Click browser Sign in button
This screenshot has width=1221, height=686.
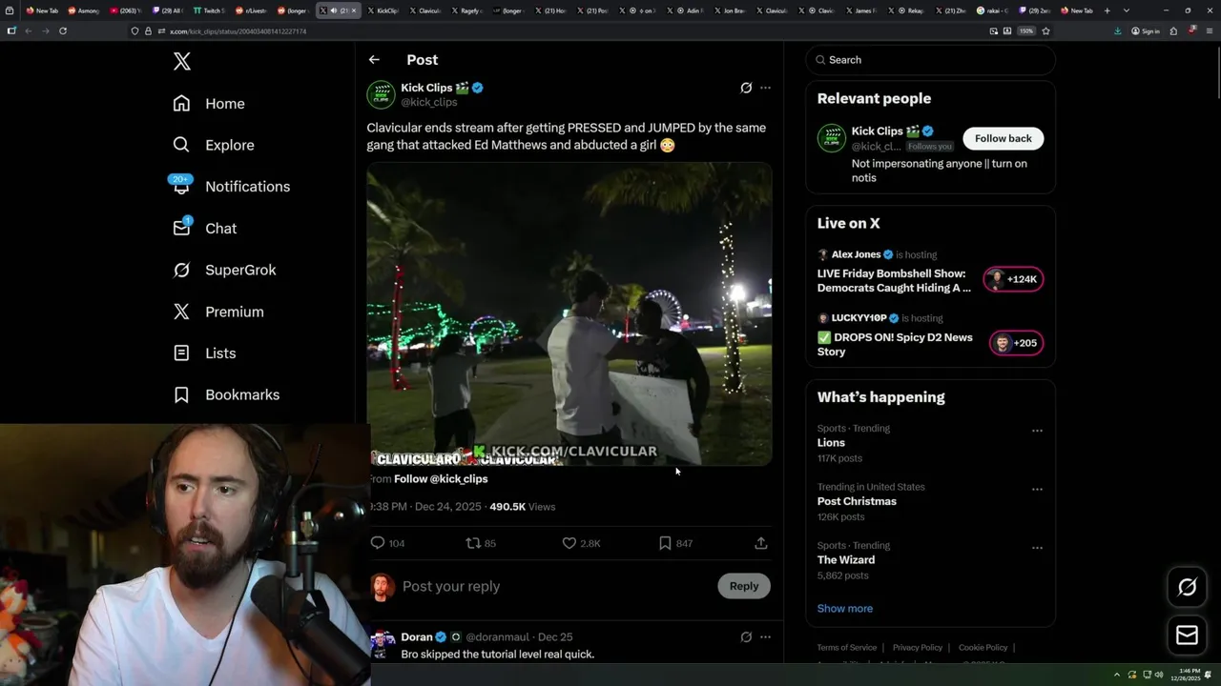point(1146,31)
